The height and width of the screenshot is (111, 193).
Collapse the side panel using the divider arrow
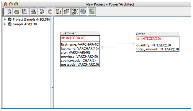[x=52, y=88]
